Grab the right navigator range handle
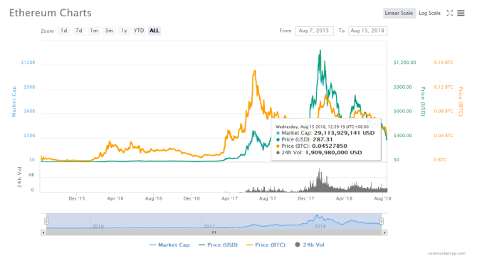 [382, 221]
